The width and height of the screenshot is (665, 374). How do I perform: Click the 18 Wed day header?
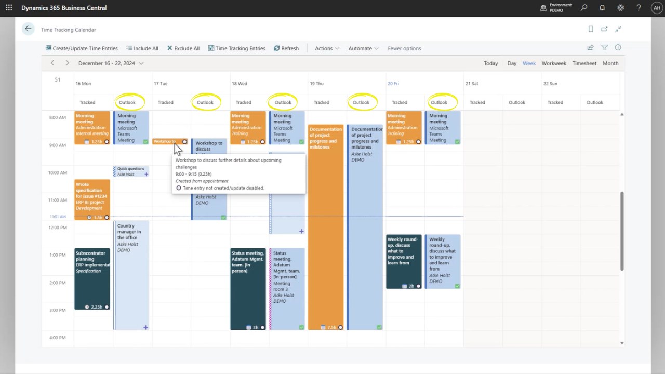pos(240,83)
